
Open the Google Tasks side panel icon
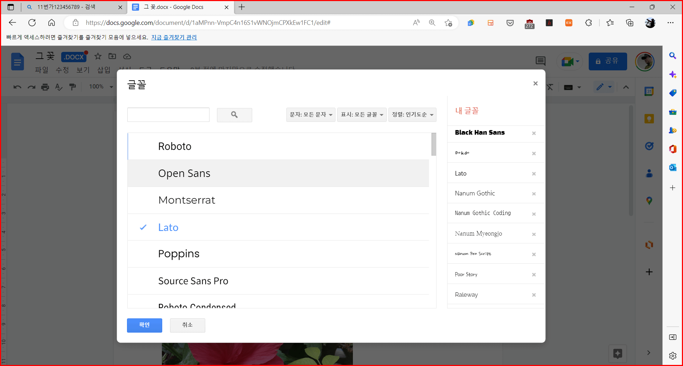click(649, 146)
